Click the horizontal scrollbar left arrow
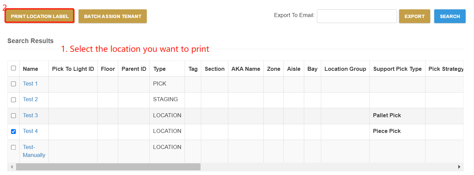Screen dimensions: 474x175 tap(12, 167)
